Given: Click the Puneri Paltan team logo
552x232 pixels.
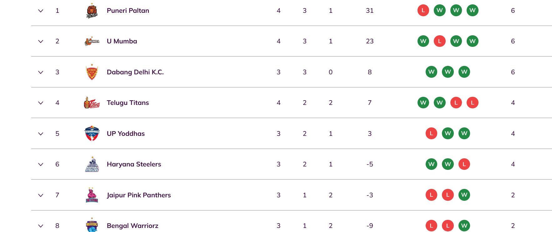Looking at the screenshot, I should pyautogui.click(x=91, y=10).
